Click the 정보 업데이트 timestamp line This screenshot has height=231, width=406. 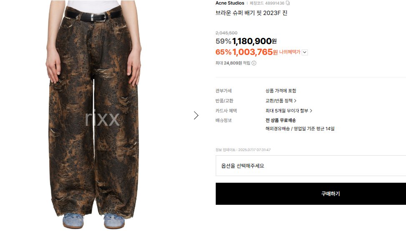pyautogui.click(x=243, y=150)
